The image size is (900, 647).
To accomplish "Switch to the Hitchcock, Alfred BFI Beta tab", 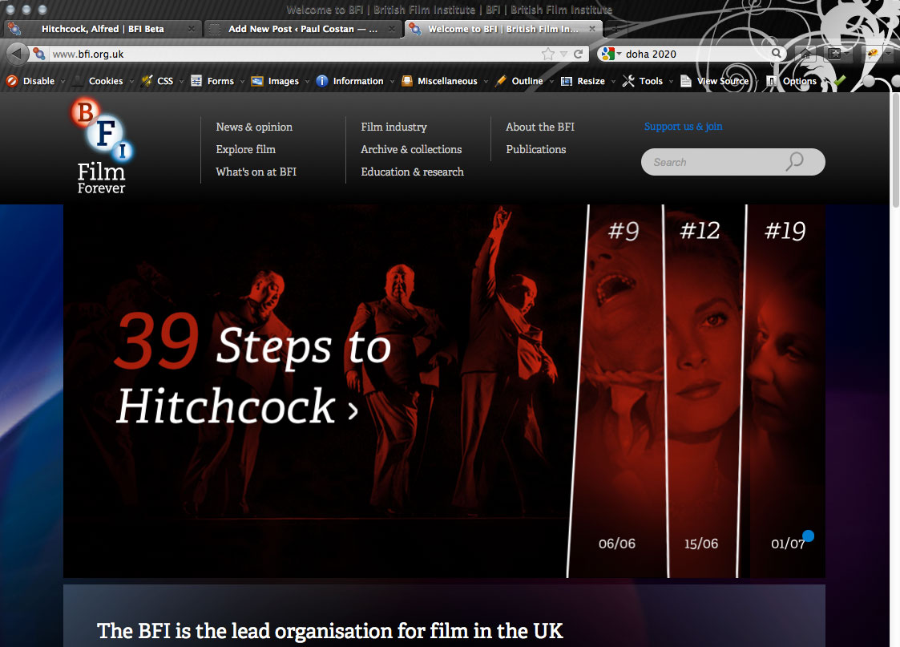I will 102,29.
